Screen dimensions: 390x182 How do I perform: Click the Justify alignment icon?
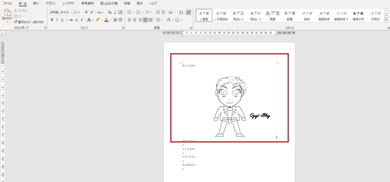point(145,20)
